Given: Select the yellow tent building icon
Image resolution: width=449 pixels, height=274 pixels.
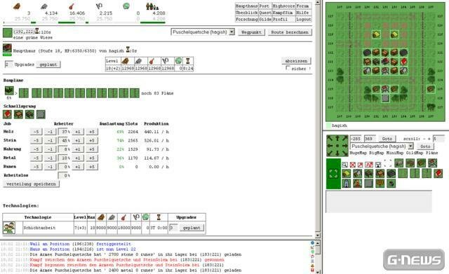Looking at the screenshot, I should click(x=346, y=173).
